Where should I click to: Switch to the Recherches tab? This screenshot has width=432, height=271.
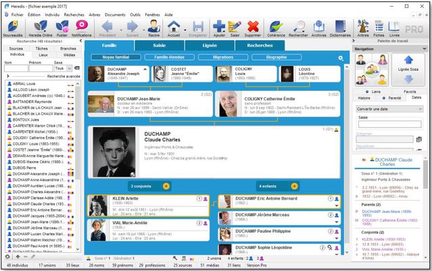260,45
